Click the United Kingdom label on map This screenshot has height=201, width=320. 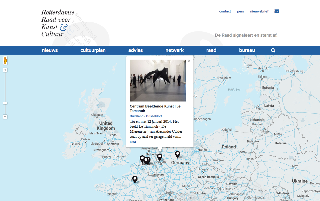106,126
